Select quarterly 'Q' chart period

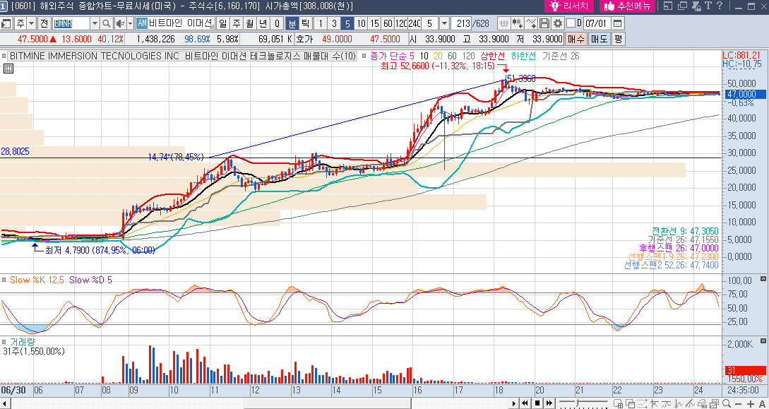[277, 23]
